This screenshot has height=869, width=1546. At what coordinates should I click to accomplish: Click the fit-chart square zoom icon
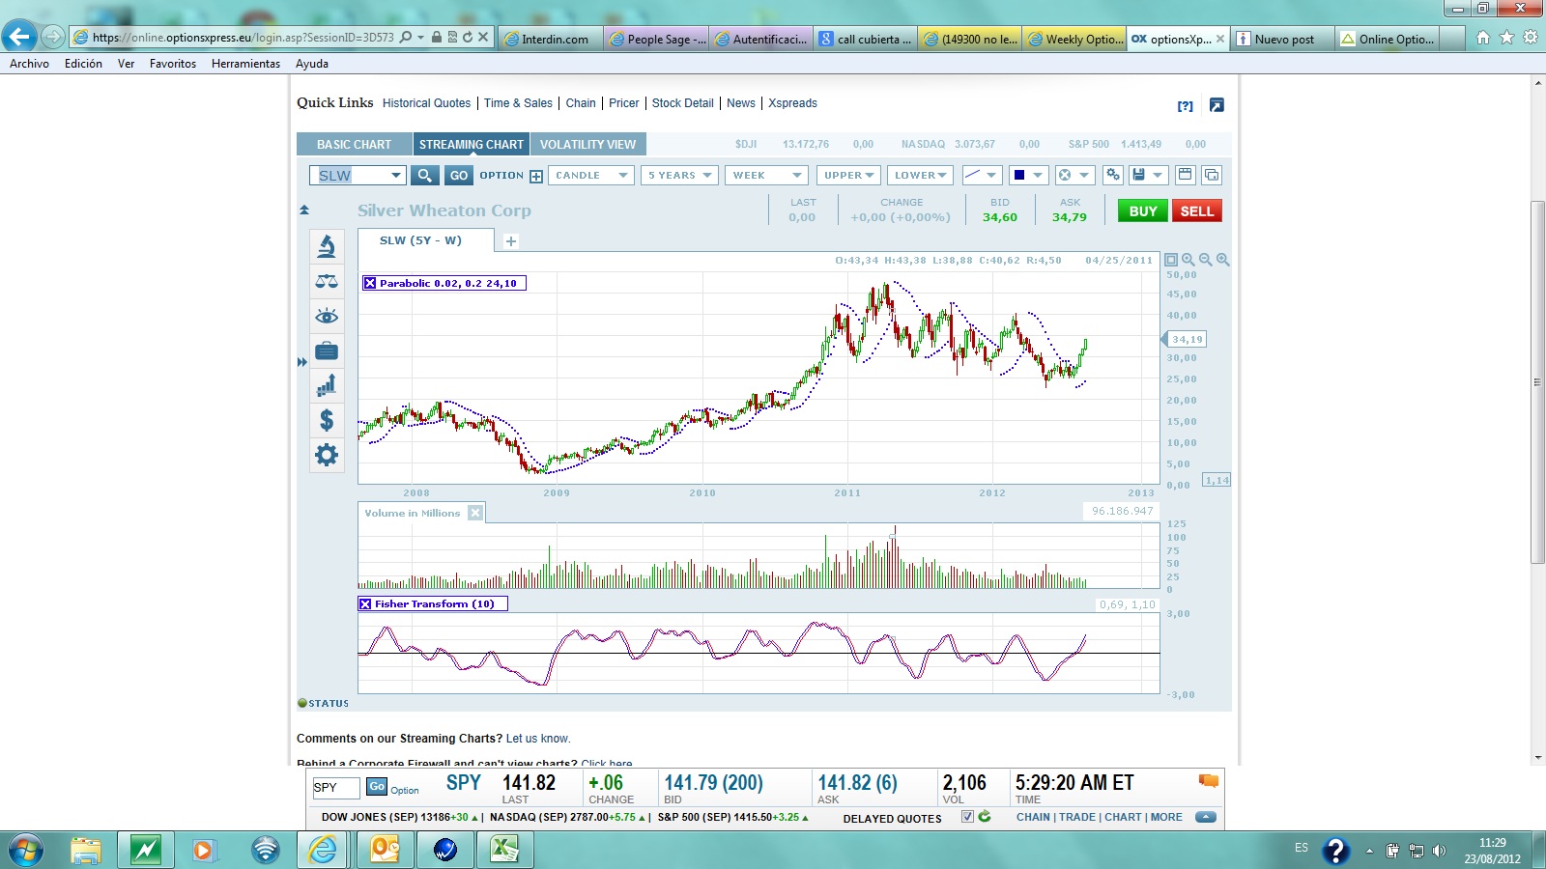[x=1171, y=260]
